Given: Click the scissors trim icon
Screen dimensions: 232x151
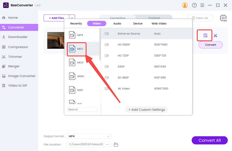Looking at the screenshot, I should click(215, 36).
